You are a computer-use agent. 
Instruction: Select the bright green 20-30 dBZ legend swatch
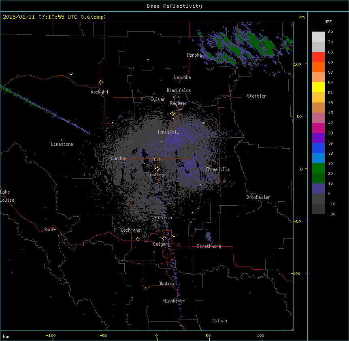tap(318, 168)
